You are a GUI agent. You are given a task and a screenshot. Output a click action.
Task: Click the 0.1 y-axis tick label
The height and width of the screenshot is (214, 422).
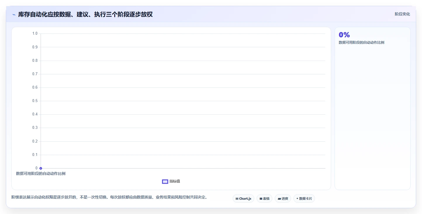click(35, 155)
